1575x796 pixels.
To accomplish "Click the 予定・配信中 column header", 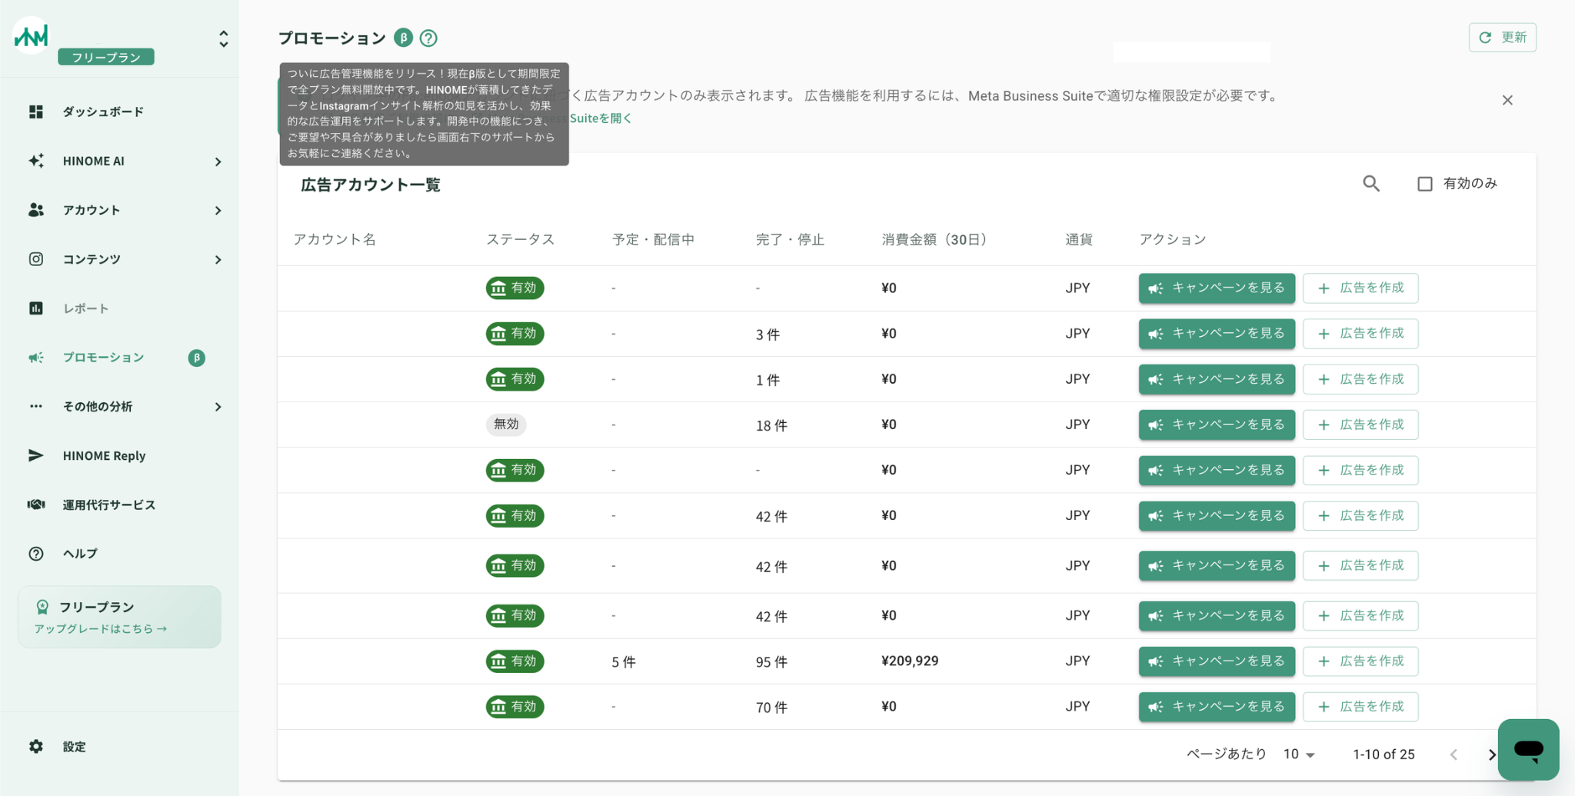I will 653,240.
